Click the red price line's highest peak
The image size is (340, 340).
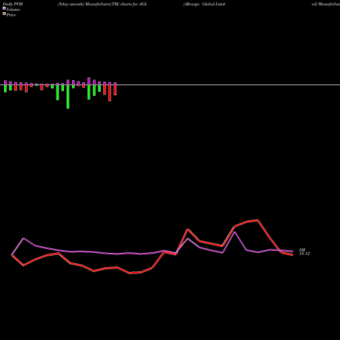(x=258, y=220)
